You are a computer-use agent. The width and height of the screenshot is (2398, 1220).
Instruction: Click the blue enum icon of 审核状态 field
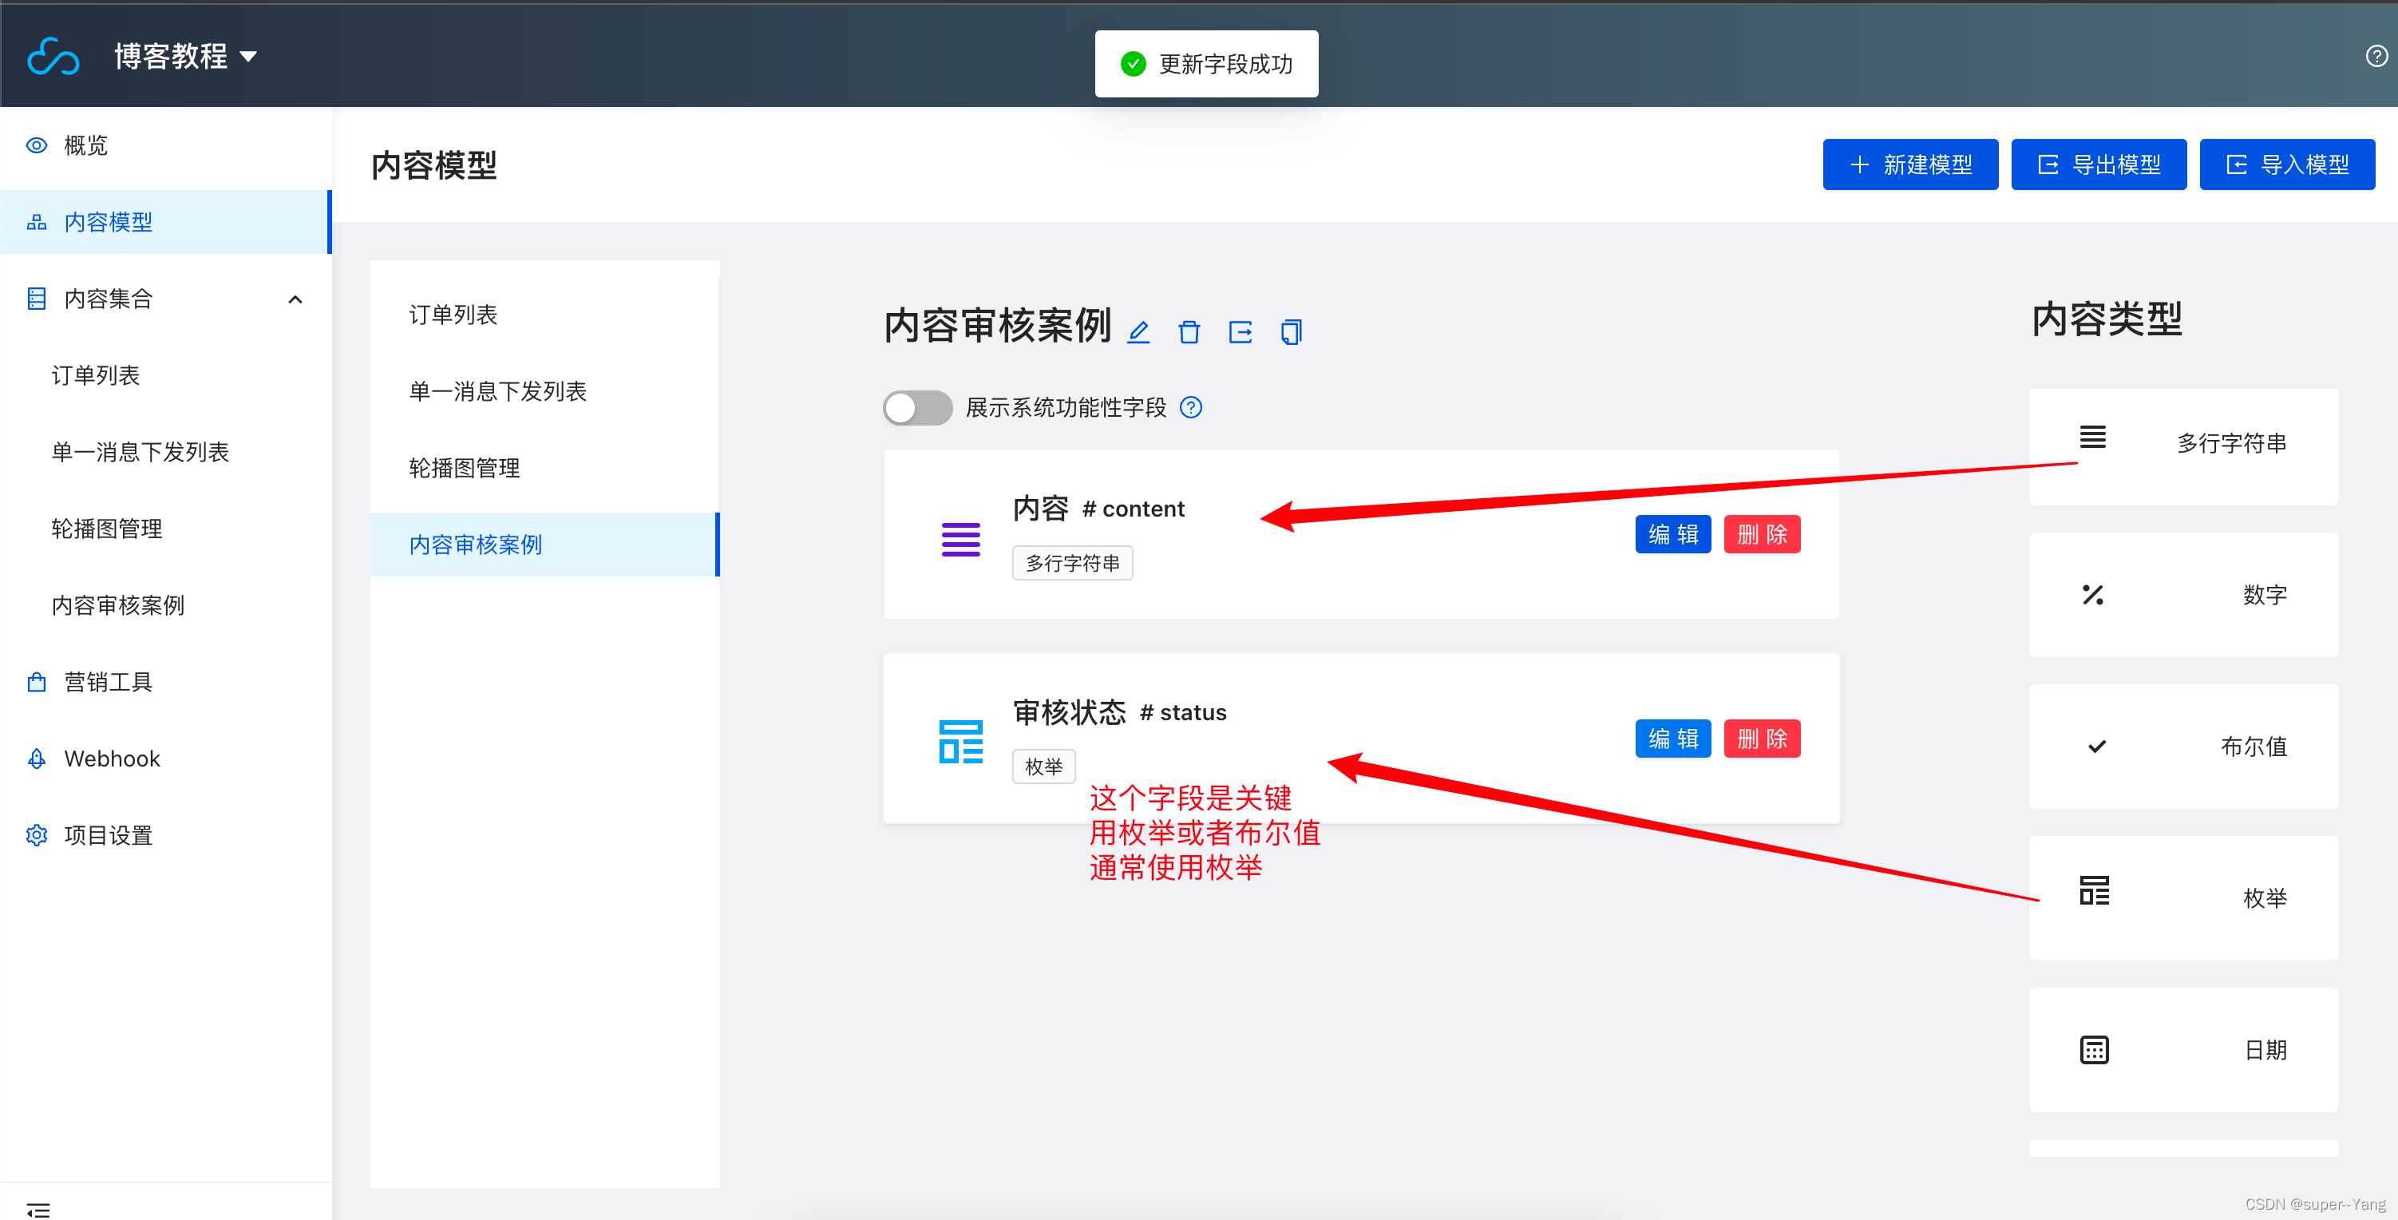pos(960,741)
